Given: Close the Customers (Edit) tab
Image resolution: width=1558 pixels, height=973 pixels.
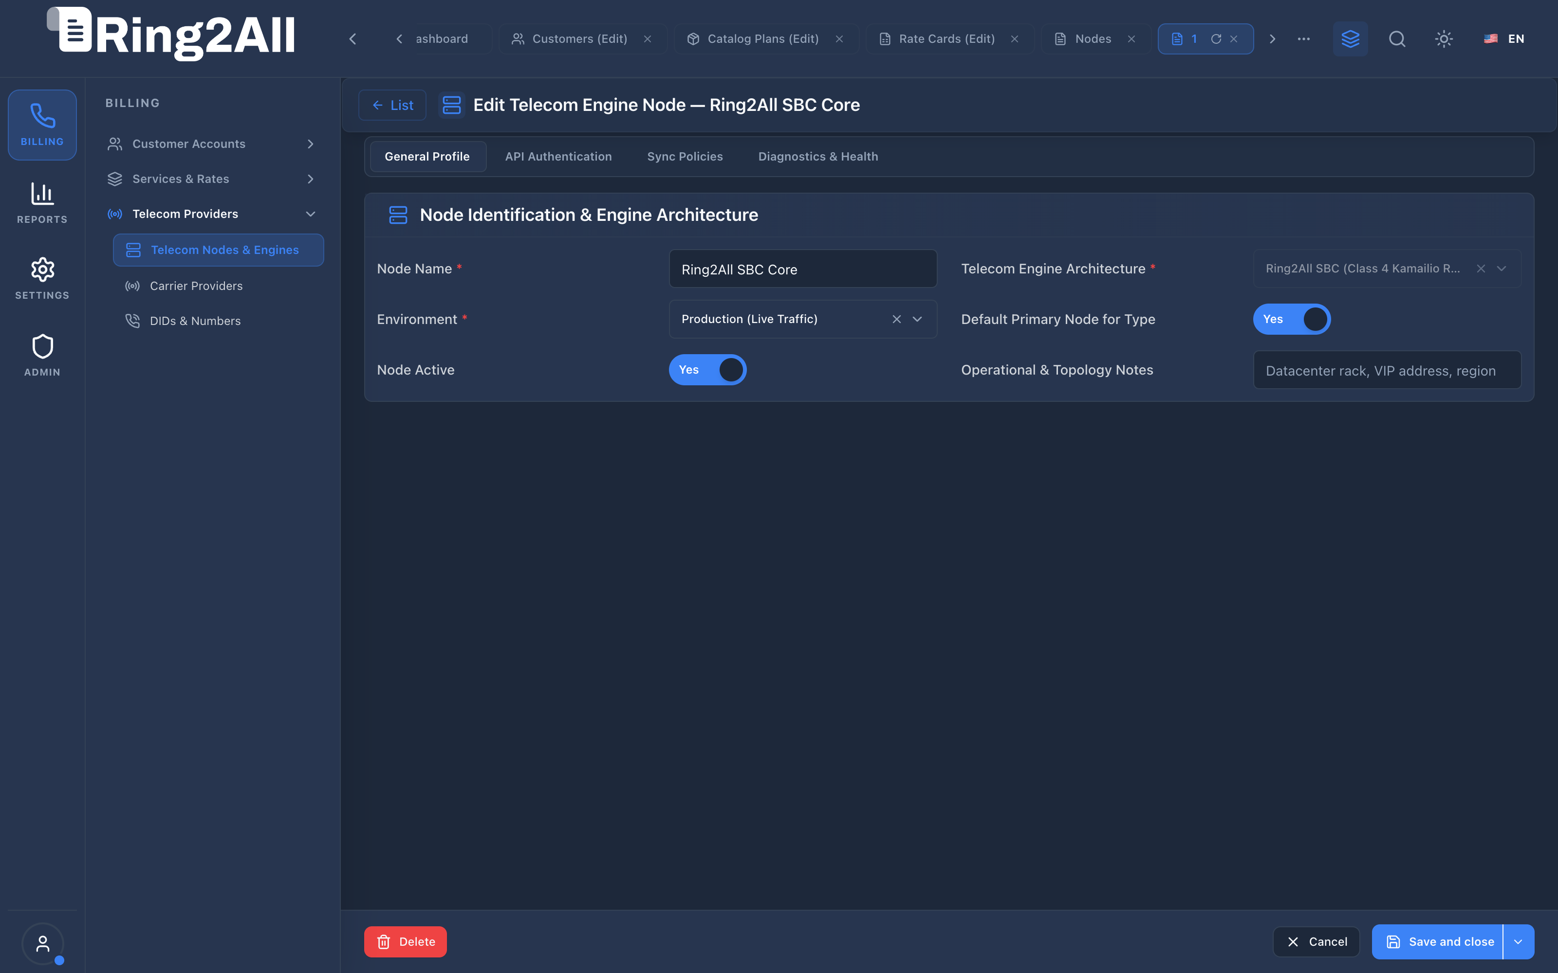Looking at the screenshot, I should [x=648, y=38].
